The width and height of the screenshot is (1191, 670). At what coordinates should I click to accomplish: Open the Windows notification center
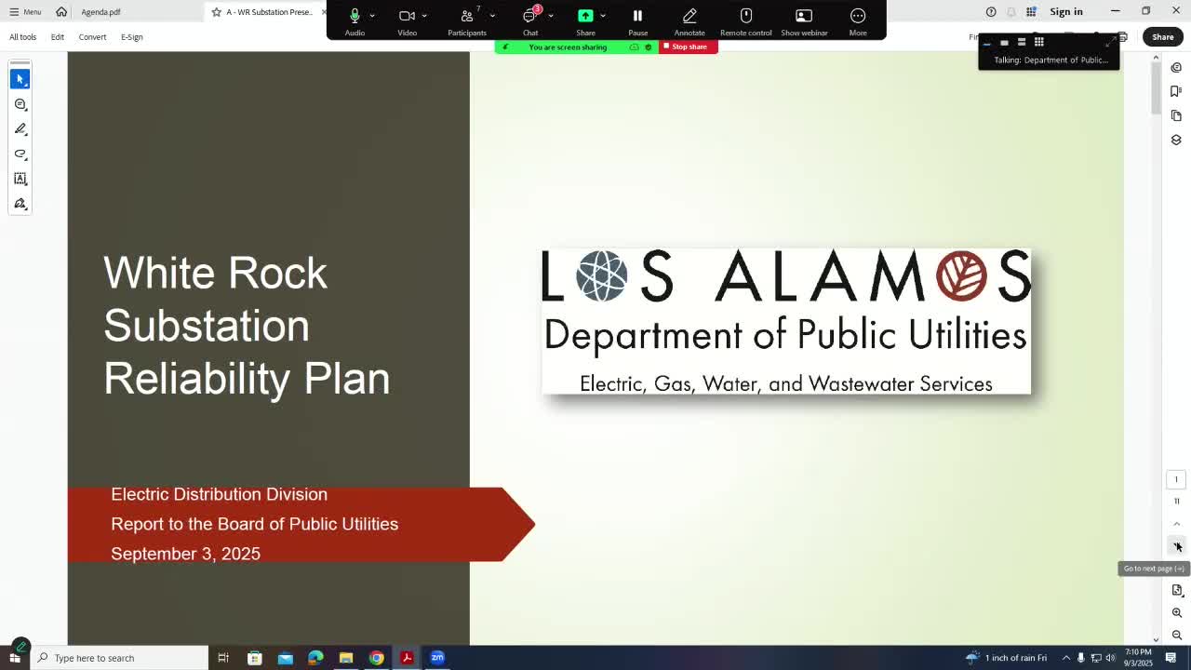pos(1171,658)
